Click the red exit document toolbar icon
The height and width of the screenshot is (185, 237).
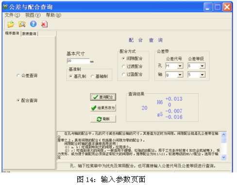point(44,24)
